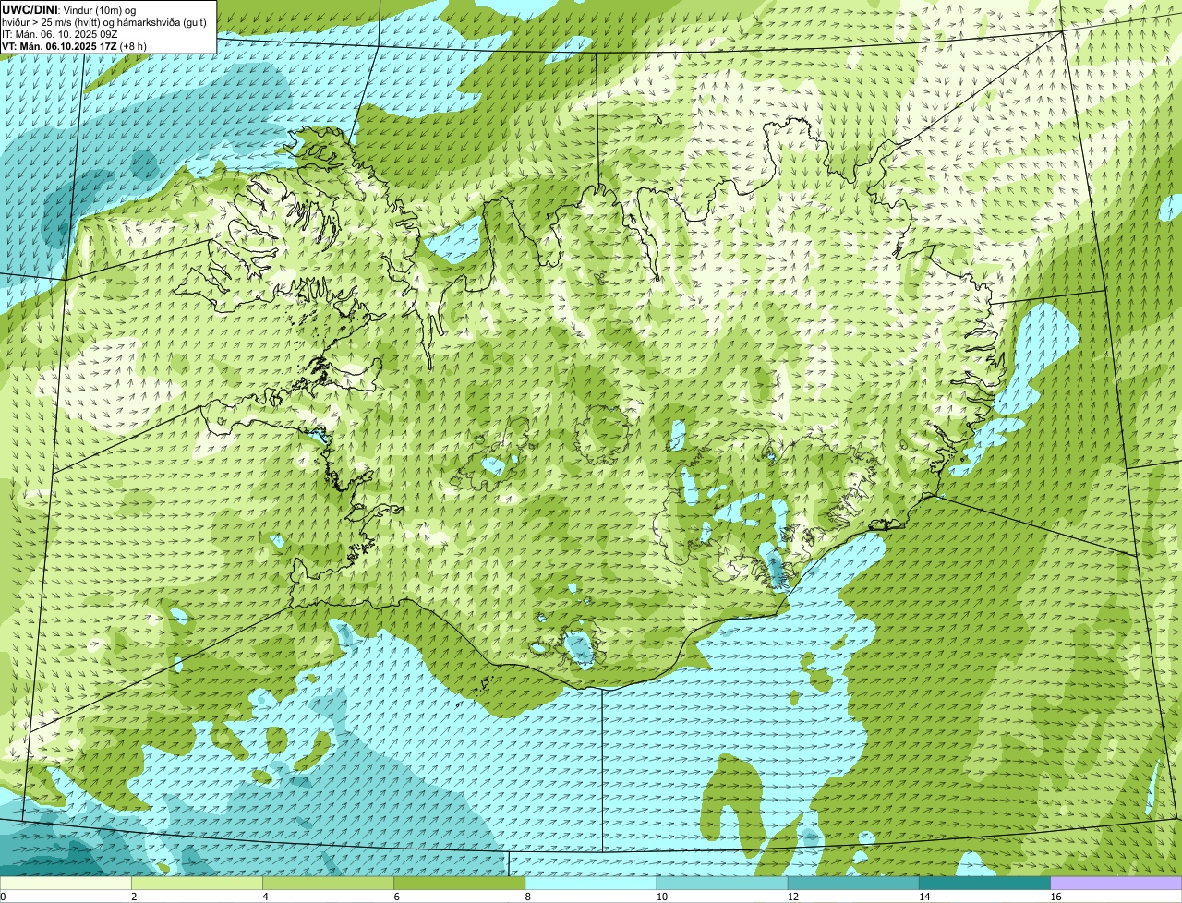
Task: Click the 'hviður > 25 m/s (hvítt)' description line
Action: click(x=104, y=22)
